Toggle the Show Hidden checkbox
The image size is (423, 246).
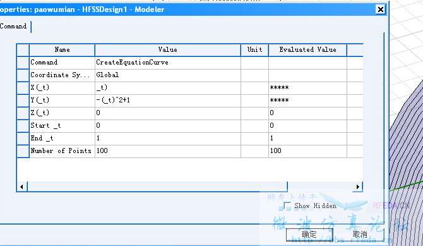287,206
